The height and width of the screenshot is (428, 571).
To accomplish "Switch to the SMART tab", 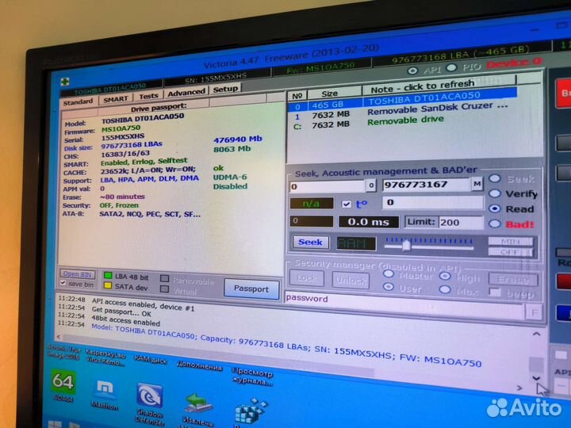I will point(116,98).
